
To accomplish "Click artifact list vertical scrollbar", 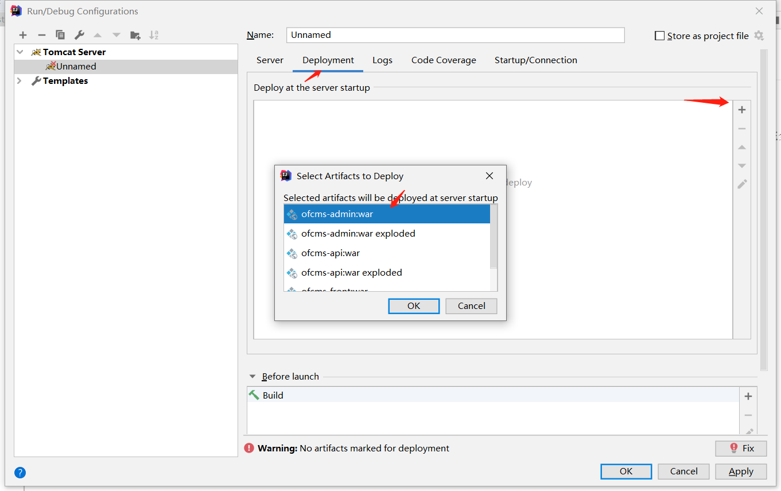I will (494, 237).
